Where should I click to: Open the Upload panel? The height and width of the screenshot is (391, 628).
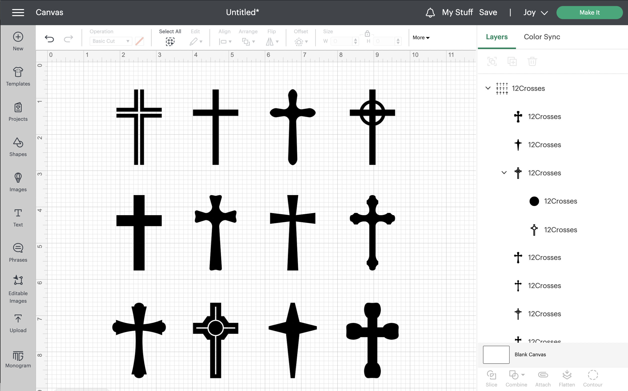[18, 323]
